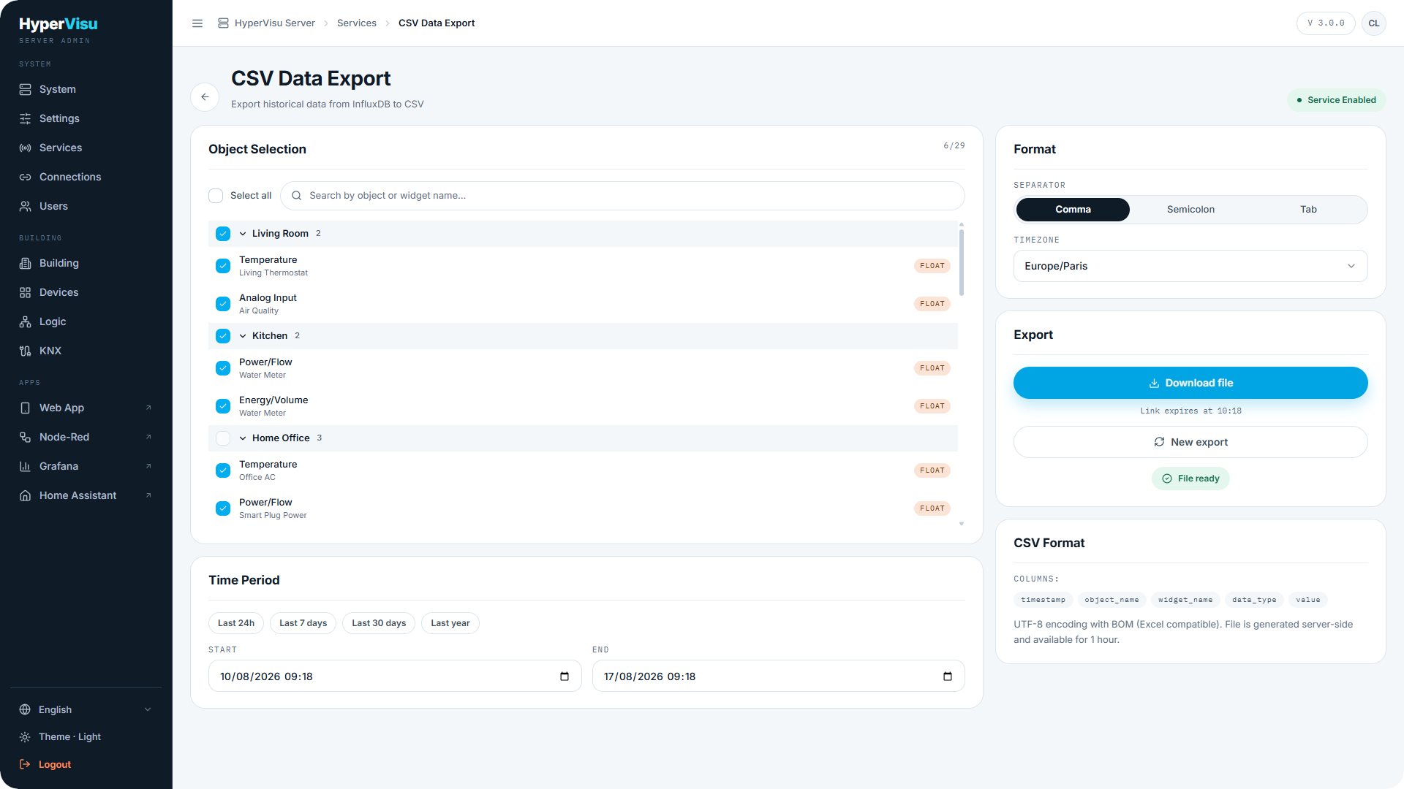Collapse the Home Office group chevron
1404x789 pixels.
click(243, 438)
